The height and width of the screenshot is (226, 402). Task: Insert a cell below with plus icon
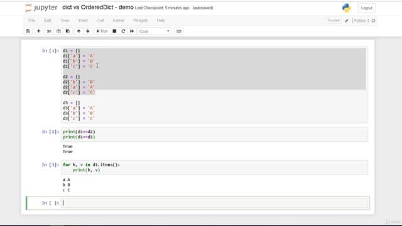(38, 31)
